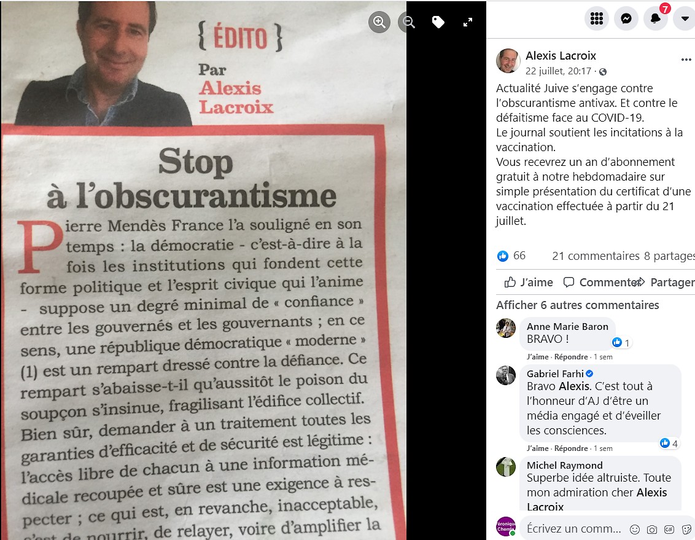Image resolution: width=695 pixels, height=540 pixels.
Task: Zoom in on the photo
Action: 379,22
